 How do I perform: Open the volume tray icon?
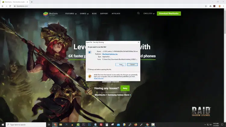click(x=211, y=125)
